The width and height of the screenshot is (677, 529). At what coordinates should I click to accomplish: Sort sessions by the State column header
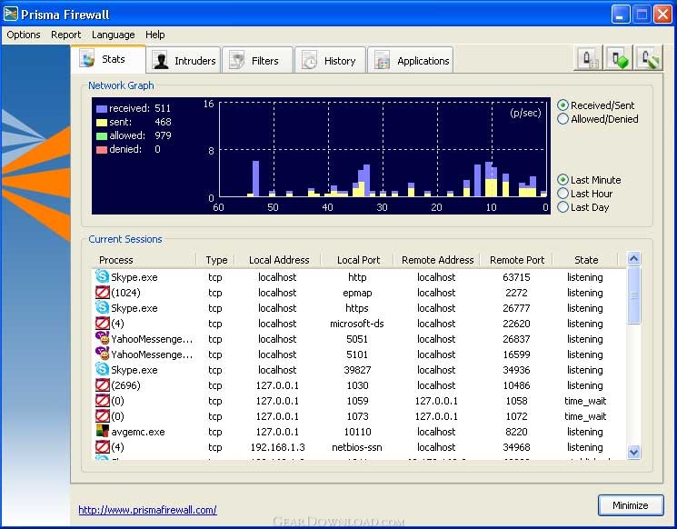tap(586, 260)
